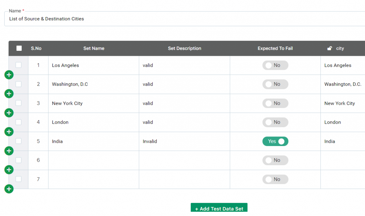Tick the checkbox for Los Angeles row
365x216 pixels.
pos(19,65)
